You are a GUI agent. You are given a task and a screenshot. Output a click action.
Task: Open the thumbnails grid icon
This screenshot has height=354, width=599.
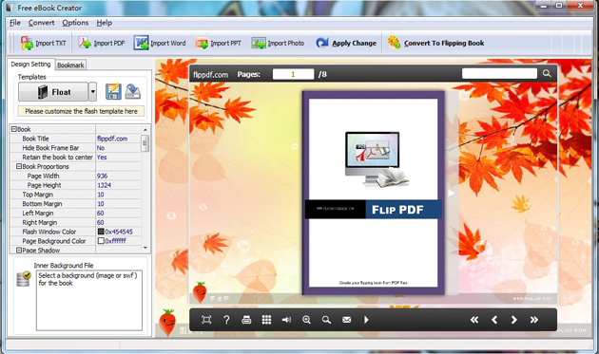(266, 320)
